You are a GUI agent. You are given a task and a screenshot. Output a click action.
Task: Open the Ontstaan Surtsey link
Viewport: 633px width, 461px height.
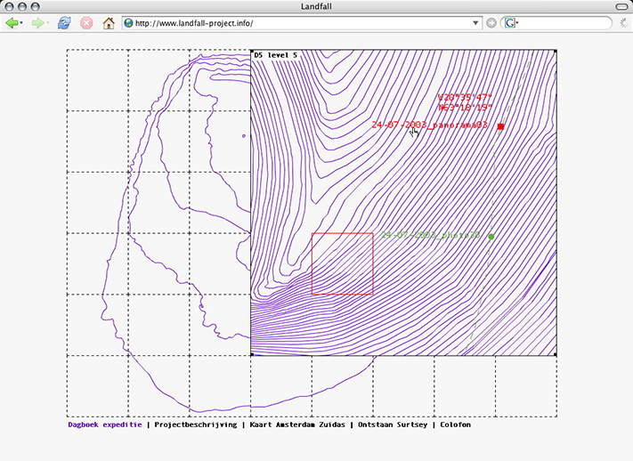394,425
